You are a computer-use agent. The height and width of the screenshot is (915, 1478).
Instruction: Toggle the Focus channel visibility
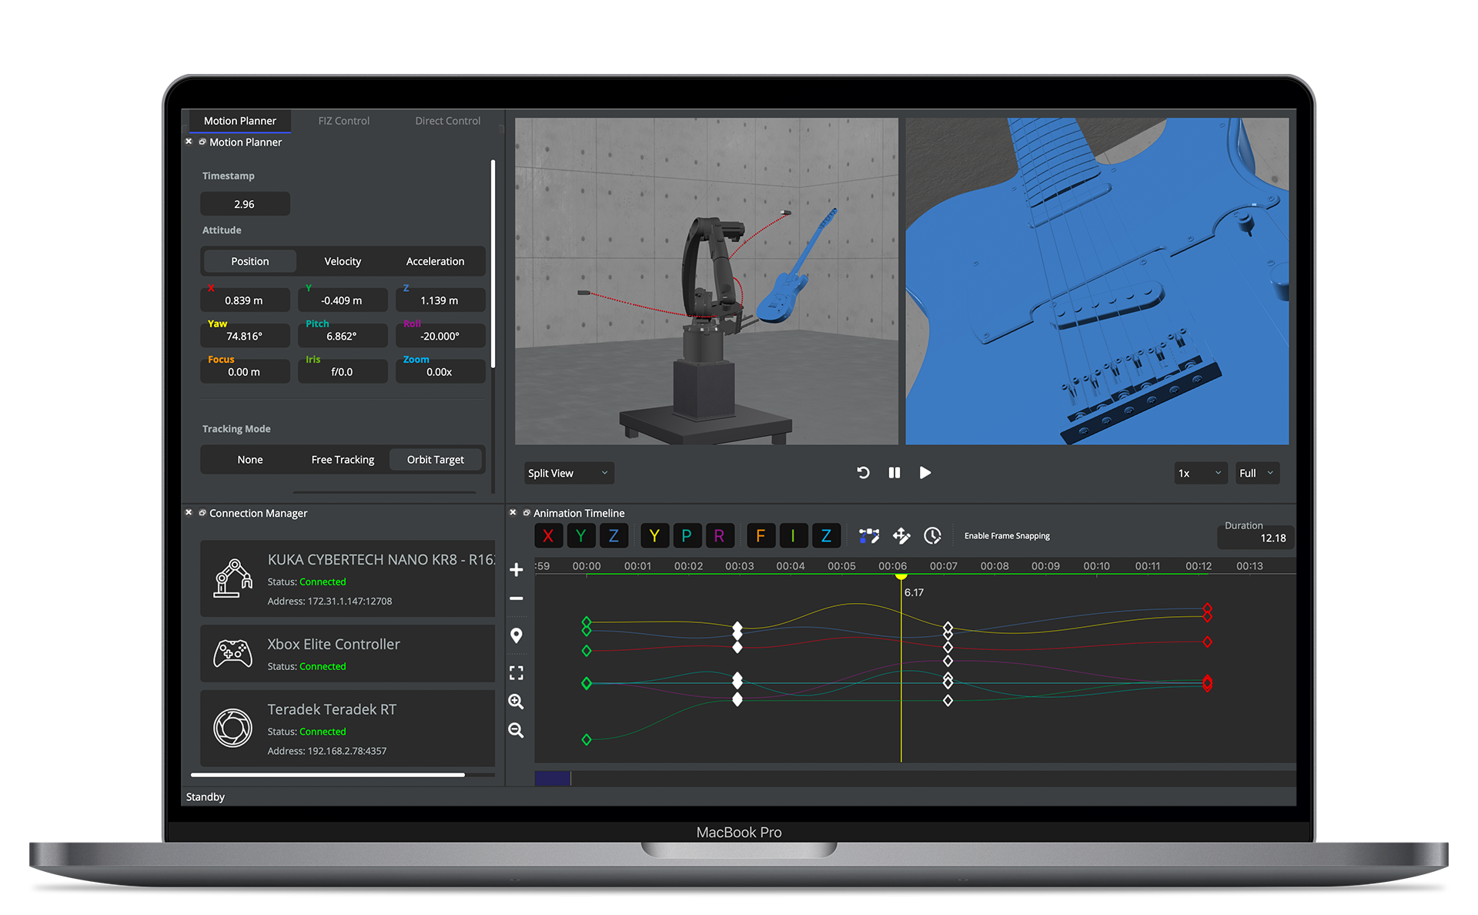761,535
